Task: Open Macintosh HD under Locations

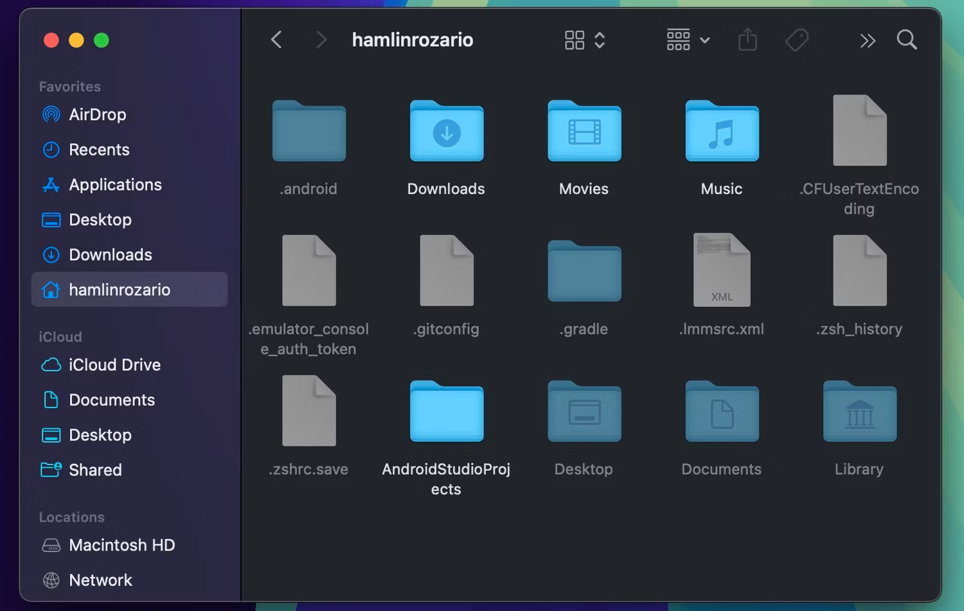Action: pos(122,545)
